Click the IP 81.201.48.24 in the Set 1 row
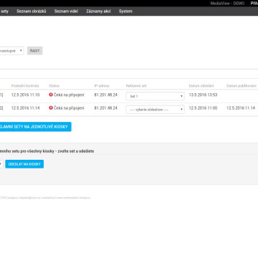 tap(106, 95)
